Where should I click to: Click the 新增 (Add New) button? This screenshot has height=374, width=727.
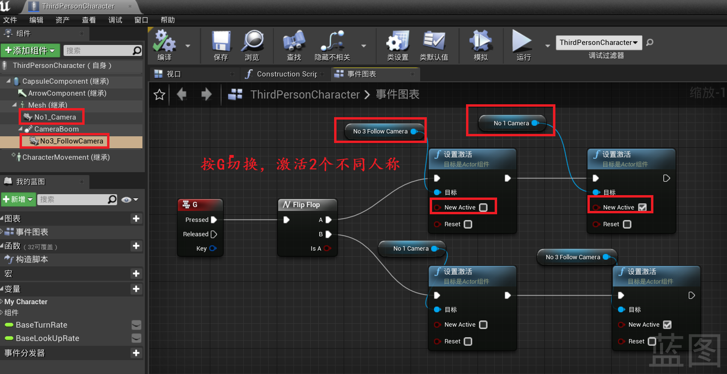[x=19, y=199]
